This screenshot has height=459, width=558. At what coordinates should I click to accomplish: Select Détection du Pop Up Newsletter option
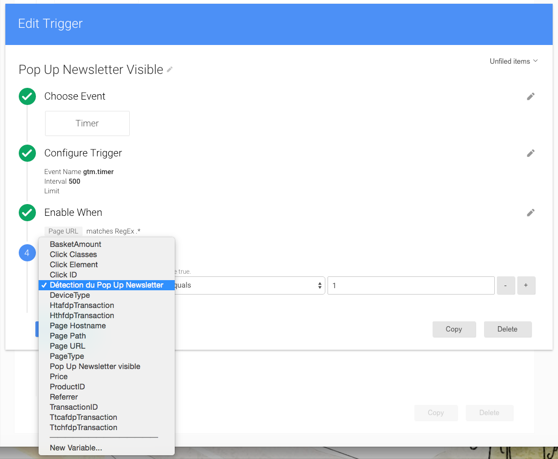[107, 285]
